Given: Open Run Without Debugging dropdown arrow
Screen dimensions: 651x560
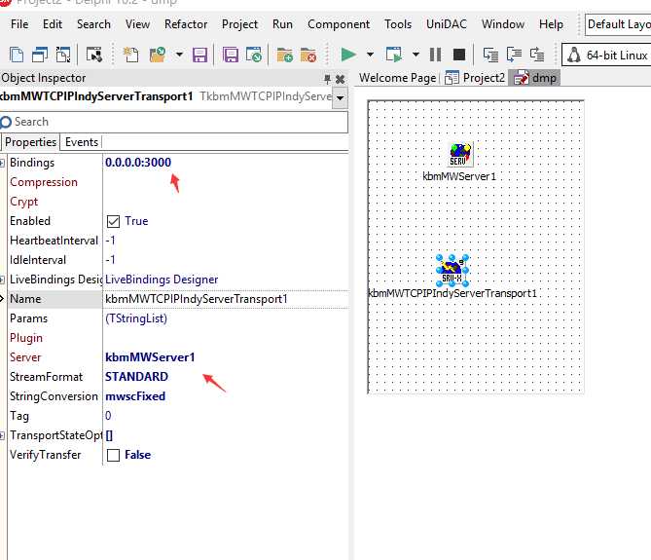Looking at the screenshot, I should pyautogui.click(x=416, y=55).
